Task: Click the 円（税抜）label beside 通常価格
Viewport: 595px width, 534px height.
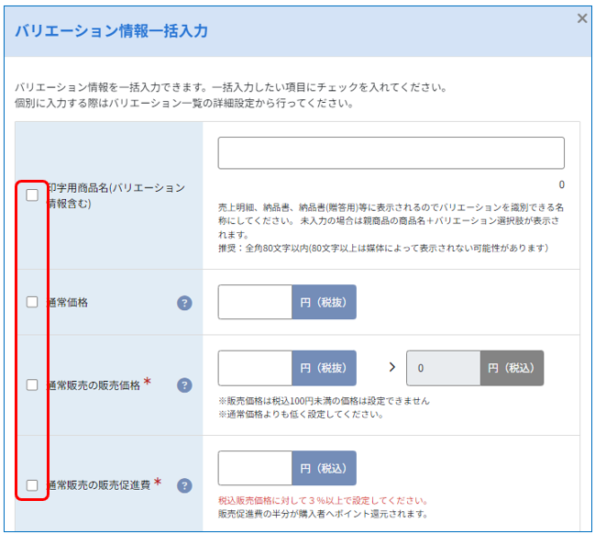Action: point(324,302)
